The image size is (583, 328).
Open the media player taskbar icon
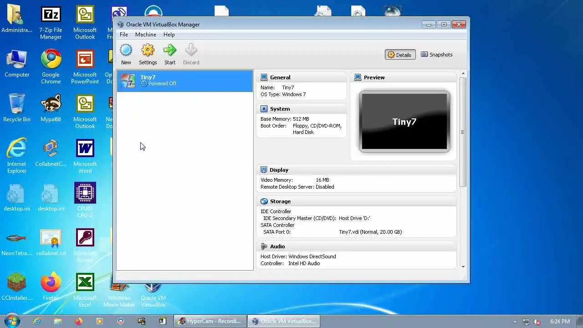click(x=100, y=321)
